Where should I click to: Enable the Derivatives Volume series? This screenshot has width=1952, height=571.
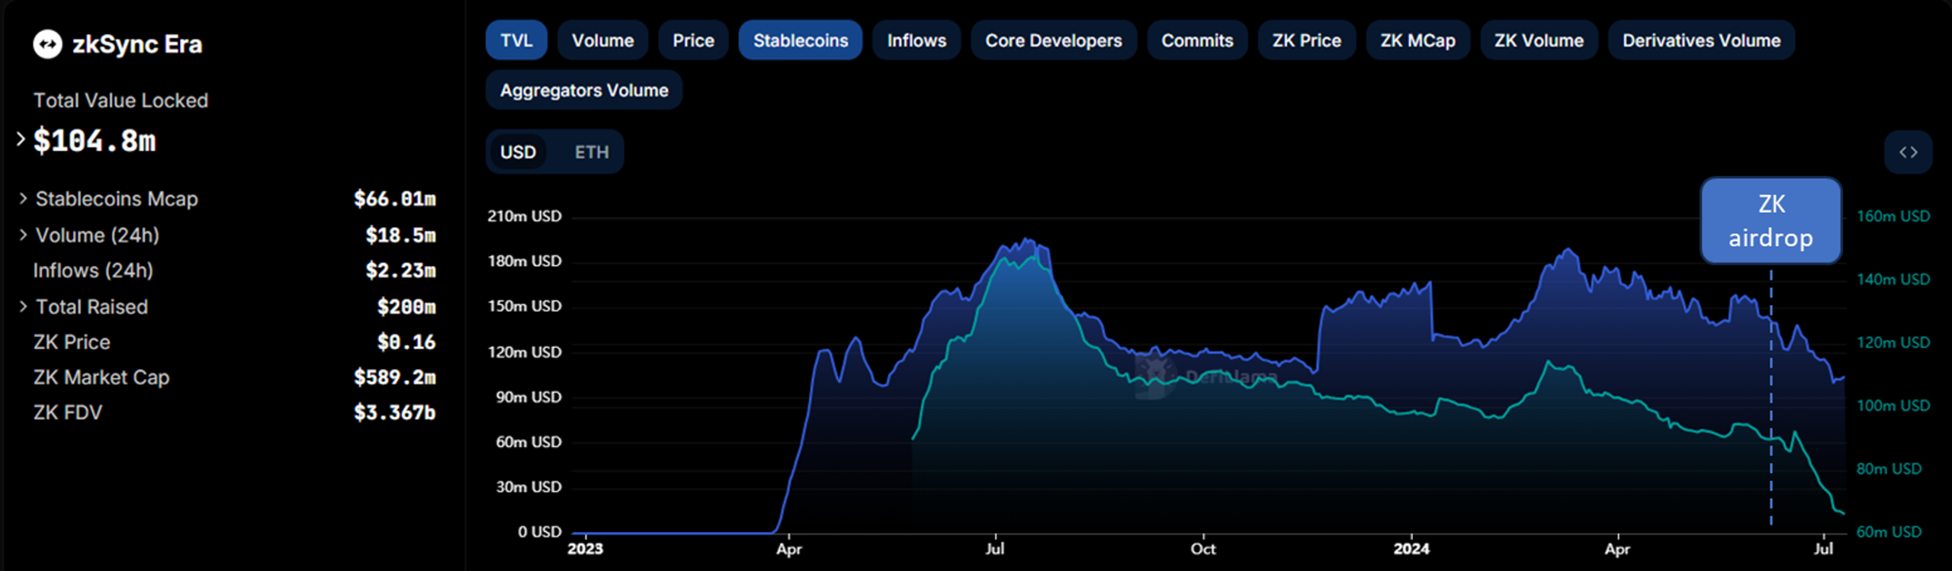[x=1701, y=40]
